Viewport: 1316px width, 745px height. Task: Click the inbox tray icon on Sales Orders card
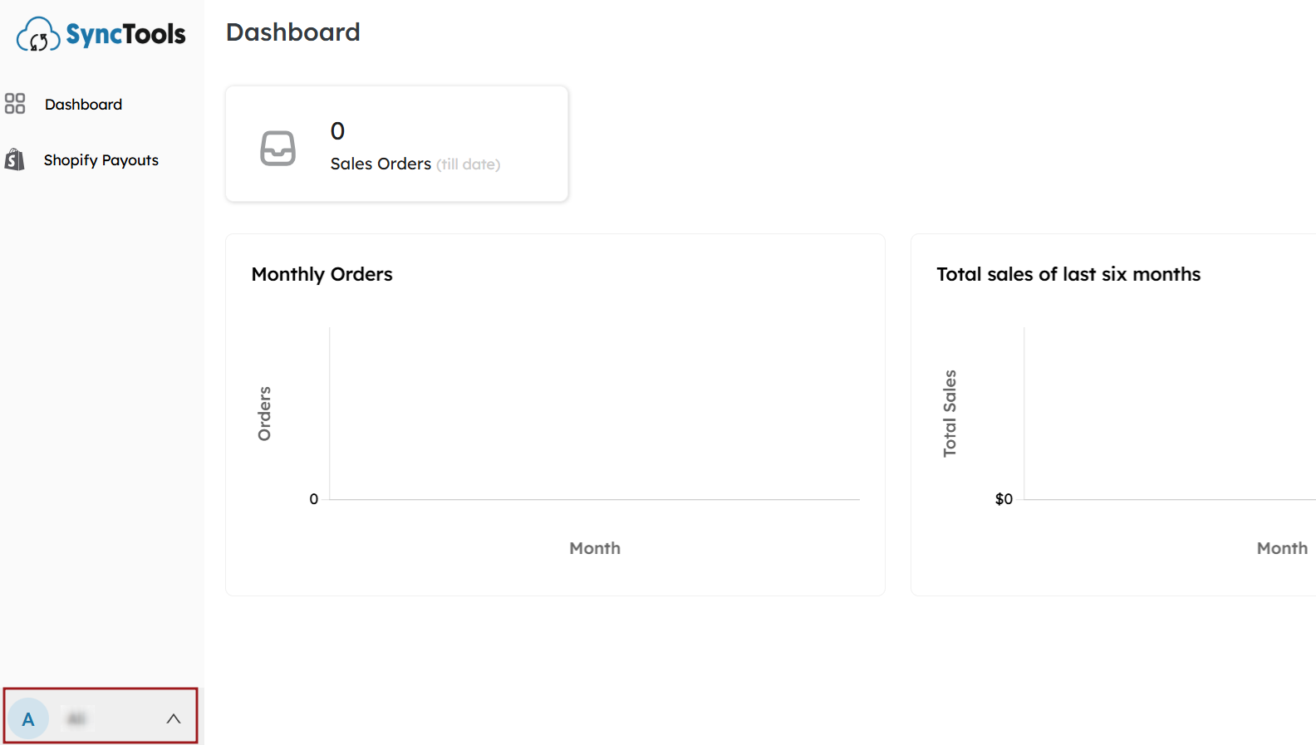(x=278, y=148)
